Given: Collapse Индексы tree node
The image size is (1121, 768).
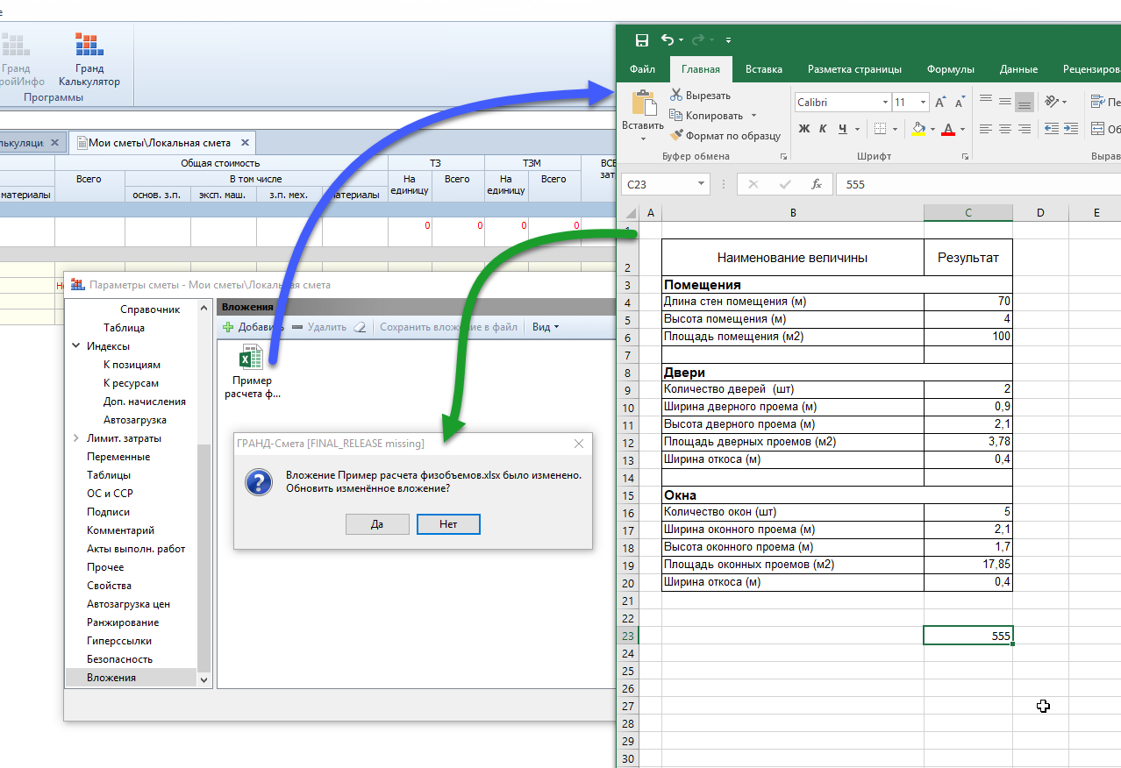Looking at the screenshot, I should 76,346.
